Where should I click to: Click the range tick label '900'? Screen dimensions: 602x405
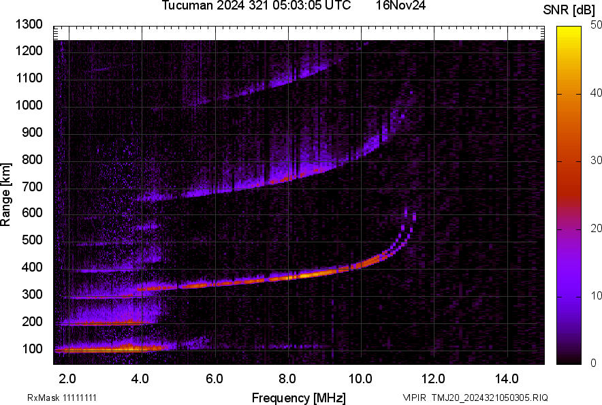point(32,132)
